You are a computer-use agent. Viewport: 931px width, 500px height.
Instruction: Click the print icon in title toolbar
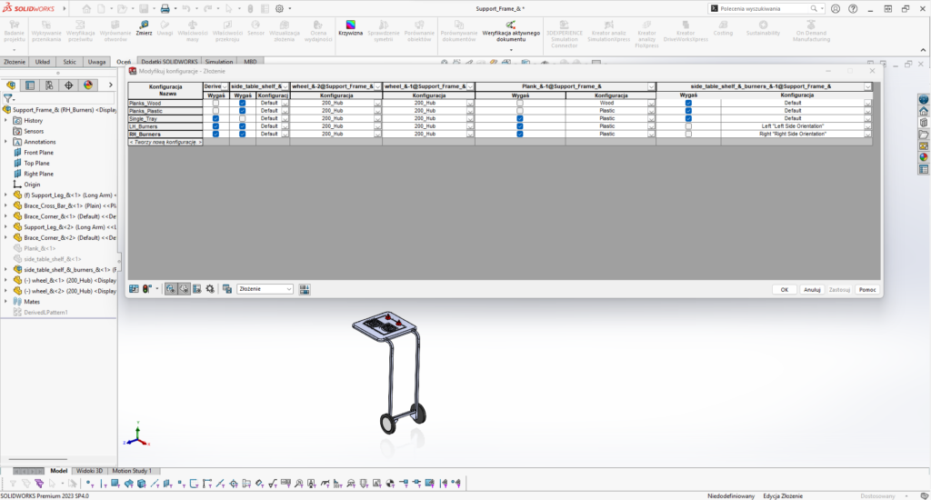click(x=165, y=8)
